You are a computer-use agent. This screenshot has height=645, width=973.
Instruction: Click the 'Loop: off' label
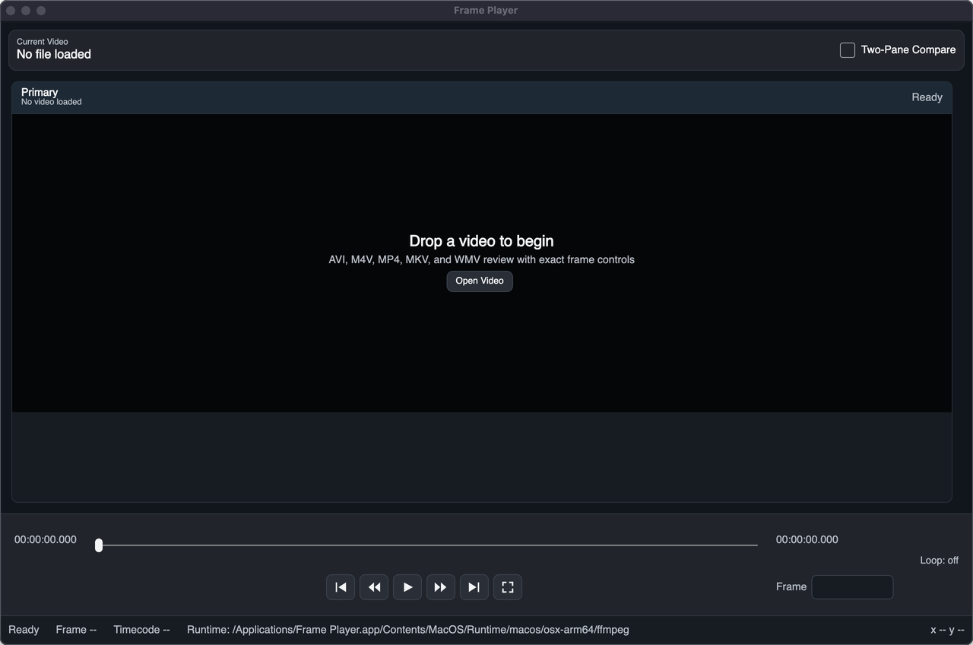[x=939, y=561]
